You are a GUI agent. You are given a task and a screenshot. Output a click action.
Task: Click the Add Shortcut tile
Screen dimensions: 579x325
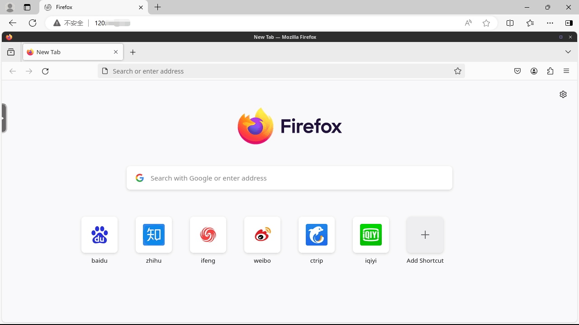tap(425, 235)
